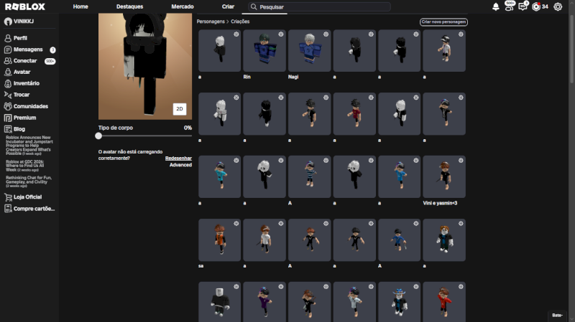The image size is (575, 322).
Task: Open settings gear on Vini e yasmin<3 character
Action: 461,160
